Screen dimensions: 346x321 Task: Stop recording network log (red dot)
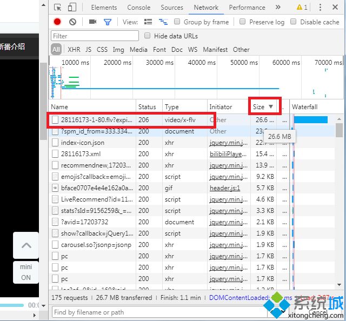(x=57, y=22)
